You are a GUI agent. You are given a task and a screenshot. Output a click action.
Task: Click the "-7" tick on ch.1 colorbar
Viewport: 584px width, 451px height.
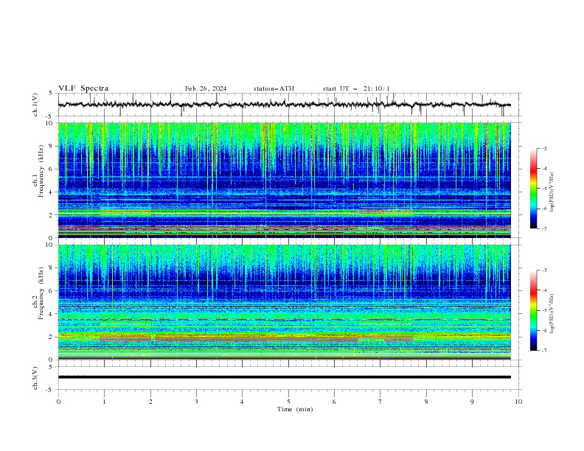point(544,228)
